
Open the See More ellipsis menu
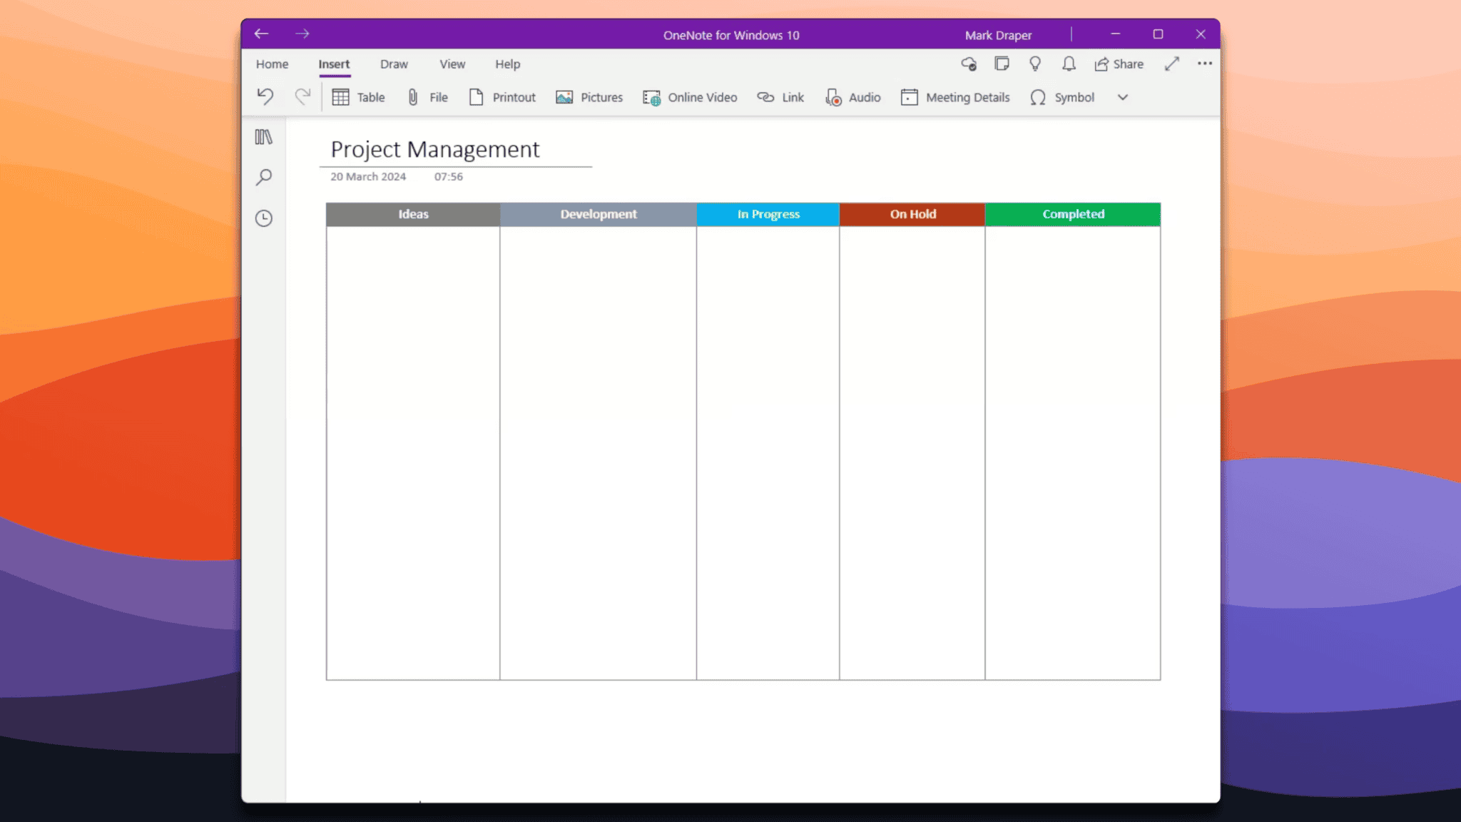click(x=1205, y=64)
